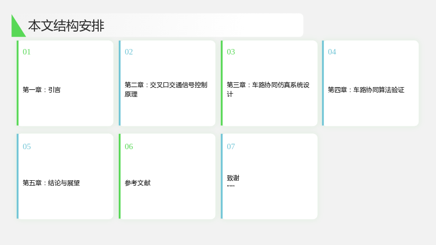
Task: Select the 致谢 text
Action: (233, 178)
